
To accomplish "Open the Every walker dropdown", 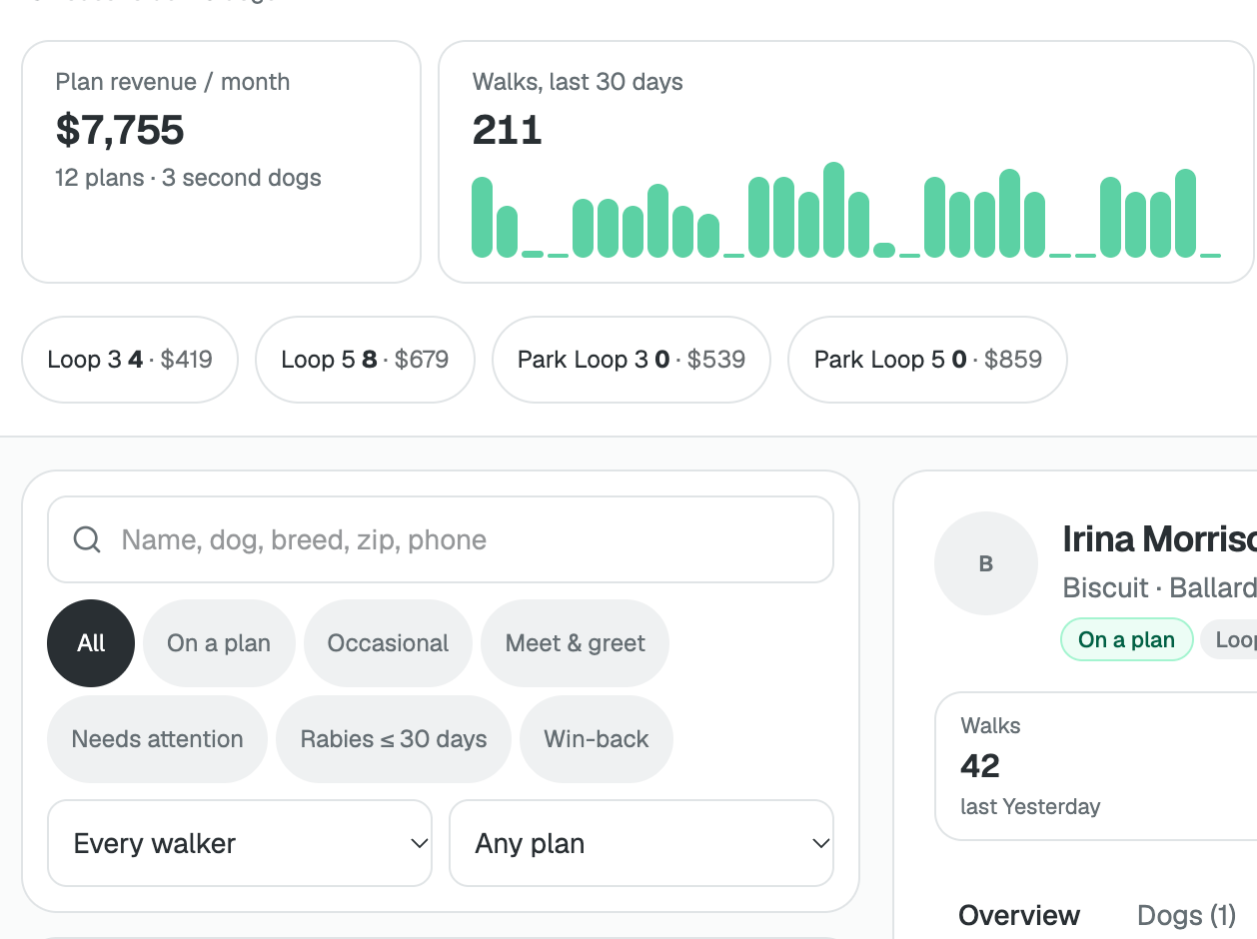I will pyautogui.click(x=240, y=843).
